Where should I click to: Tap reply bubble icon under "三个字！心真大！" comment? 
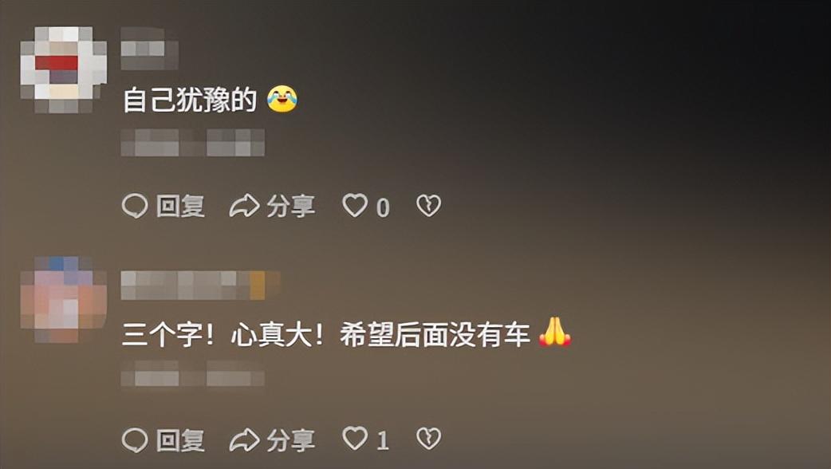coord(135,439)
